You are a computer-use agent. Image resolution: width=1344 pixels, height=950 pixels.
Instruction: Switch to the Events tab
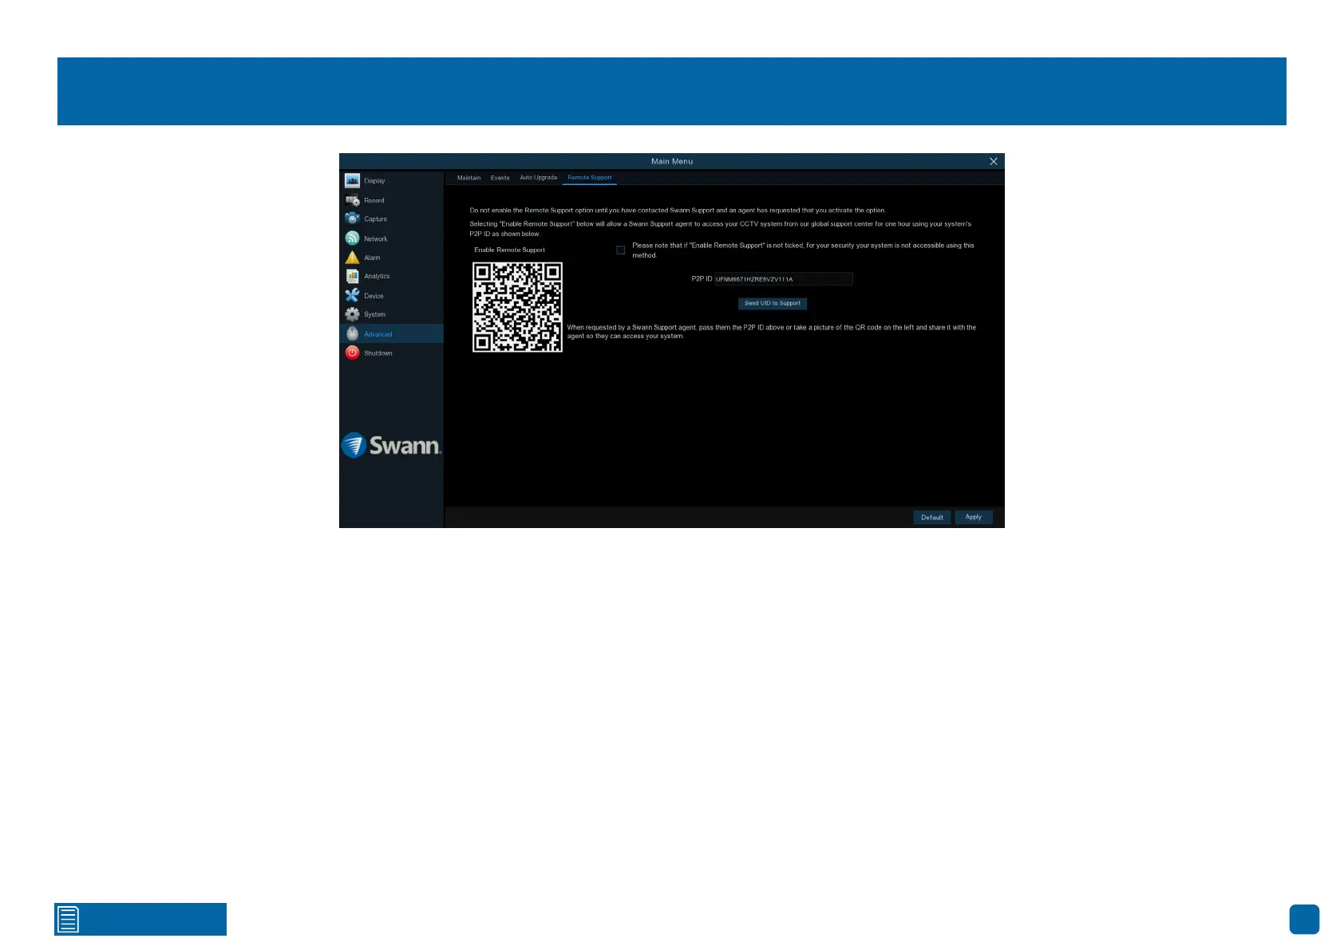pyautogui.click(x=500, y=178)
